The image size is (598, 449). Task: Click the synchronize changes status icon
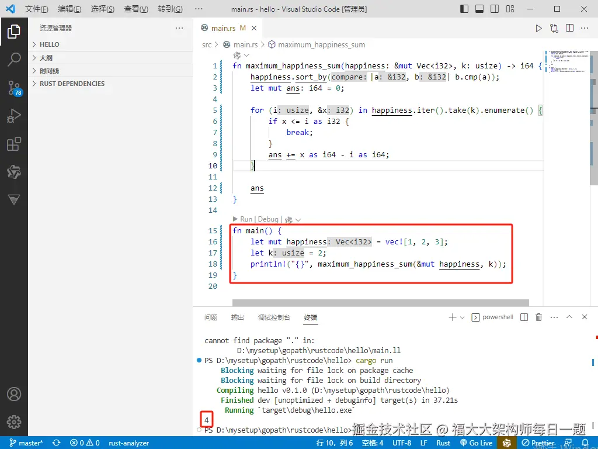pos(57,443)
